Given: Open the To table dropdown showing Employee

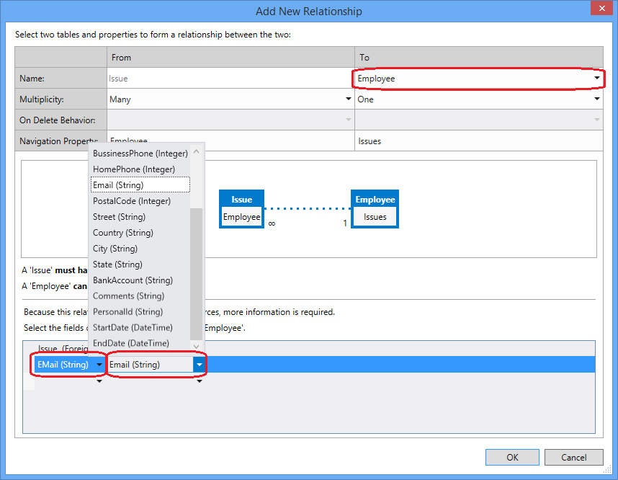Looking at the screenshot, I should [596, 78].
